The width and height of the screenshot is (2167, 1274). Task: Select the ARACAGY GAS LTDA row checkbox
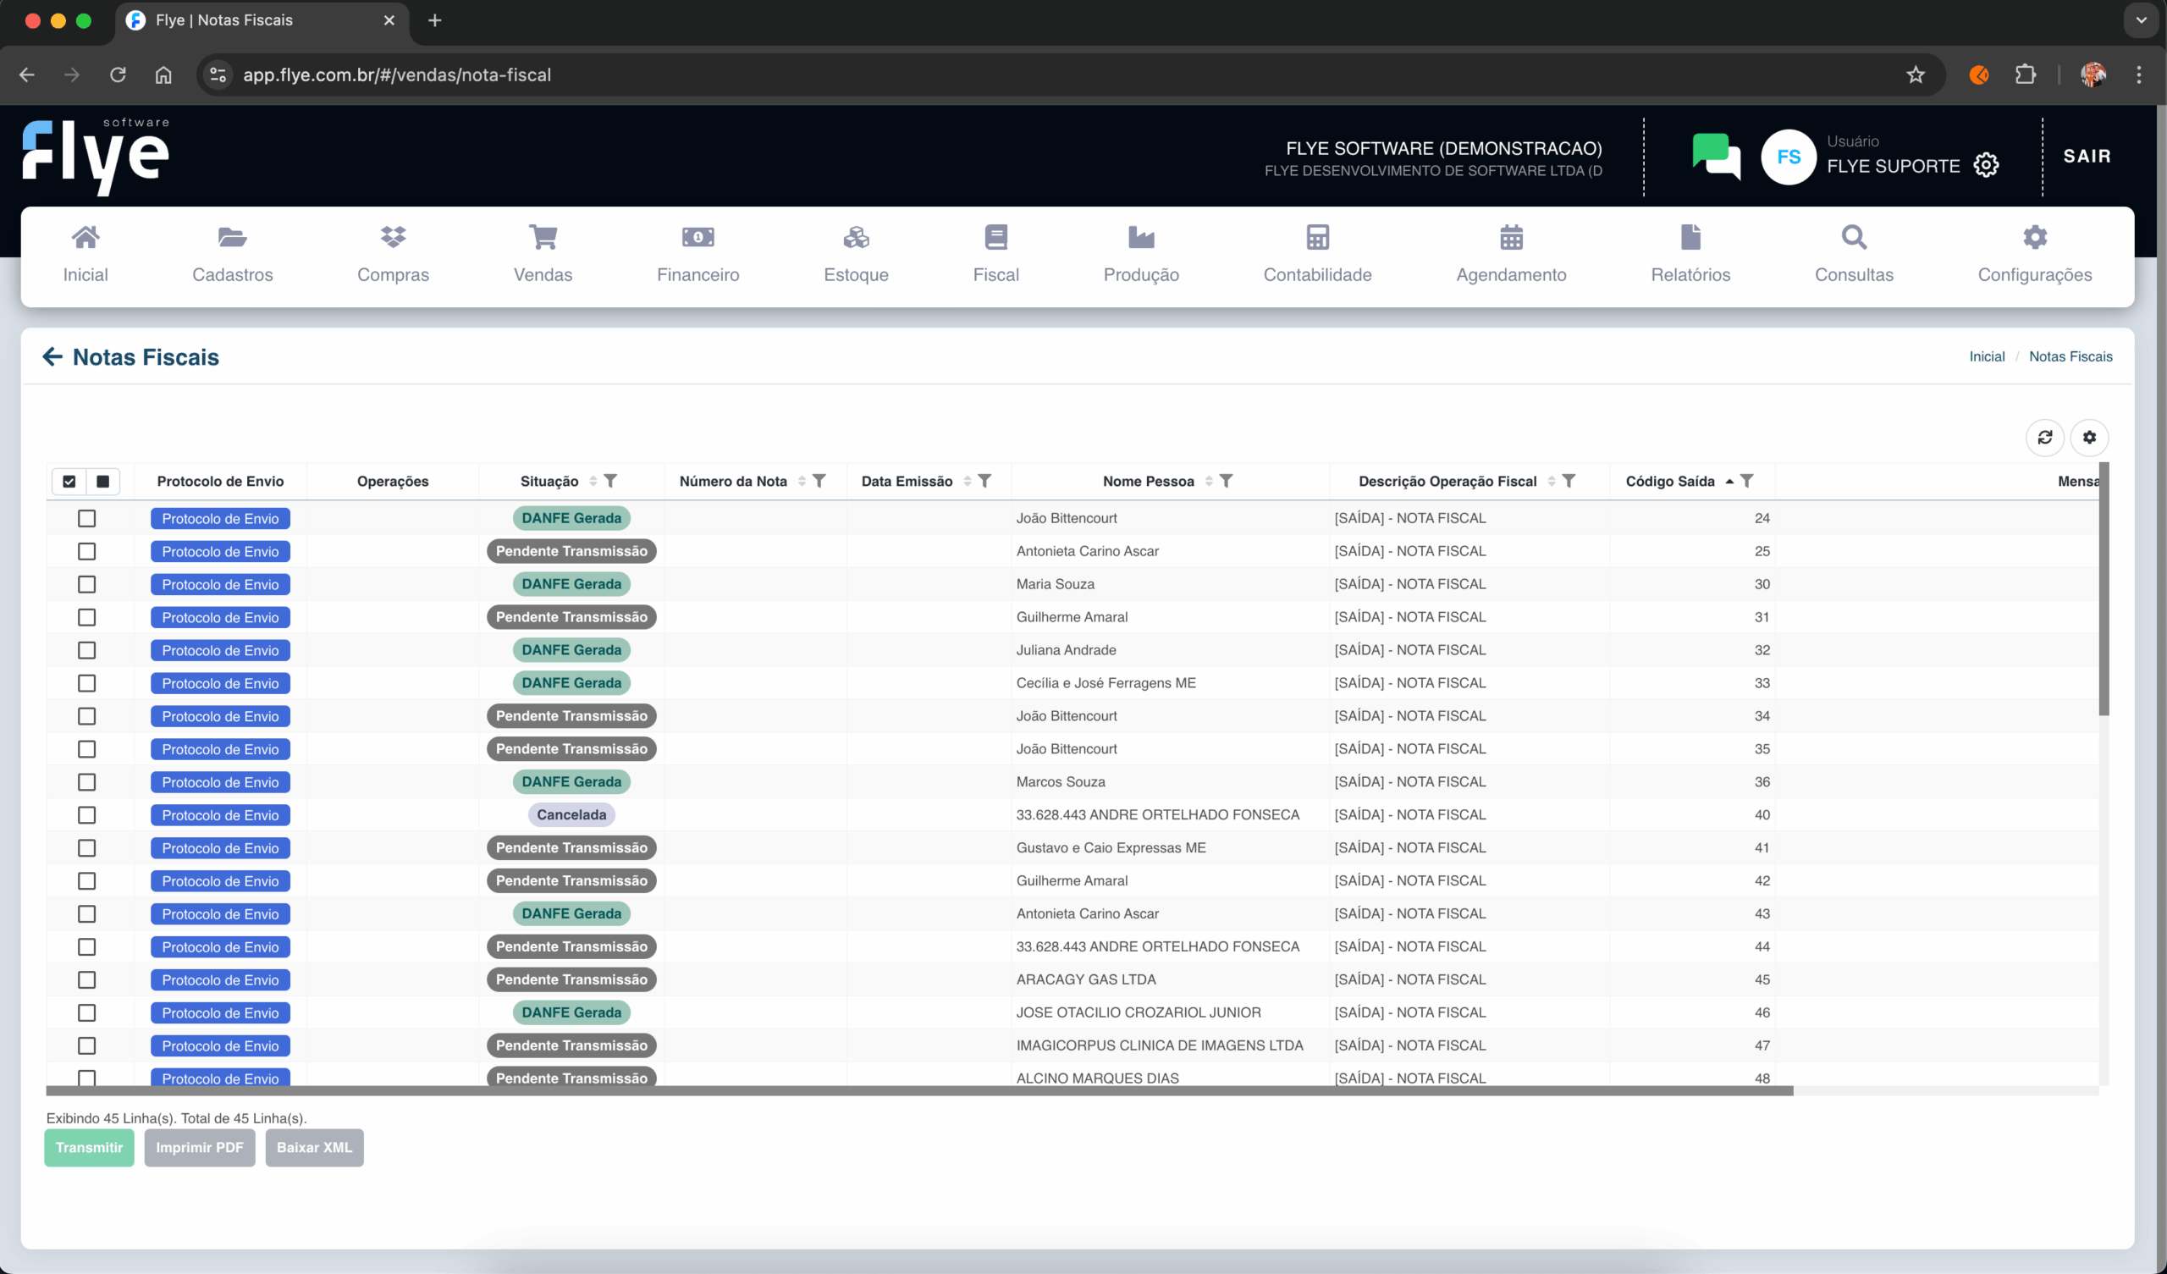pos(87,979)
